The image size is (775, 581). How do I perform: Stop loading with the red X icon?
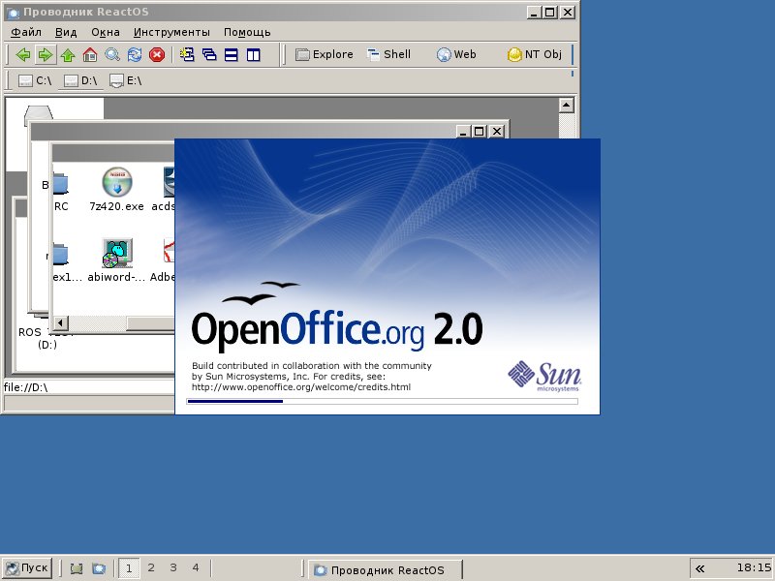click(157, 54)
